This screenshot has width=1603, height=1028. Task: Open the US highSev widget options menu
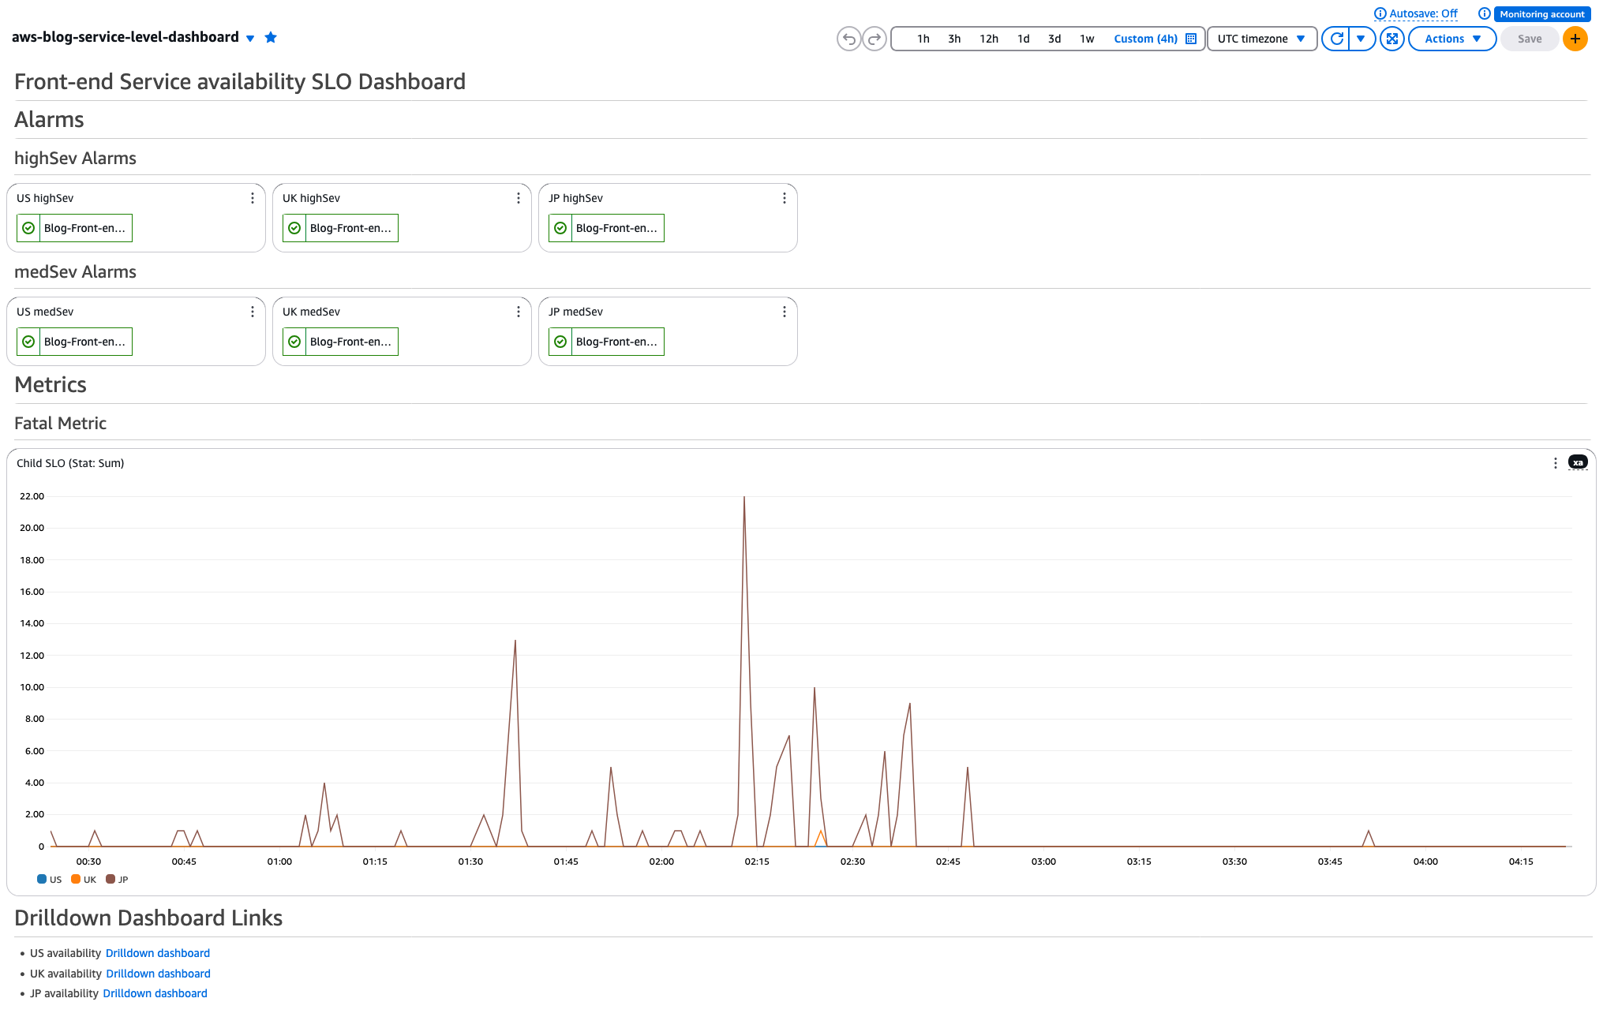pyautogui.click(x=253, y=198)
